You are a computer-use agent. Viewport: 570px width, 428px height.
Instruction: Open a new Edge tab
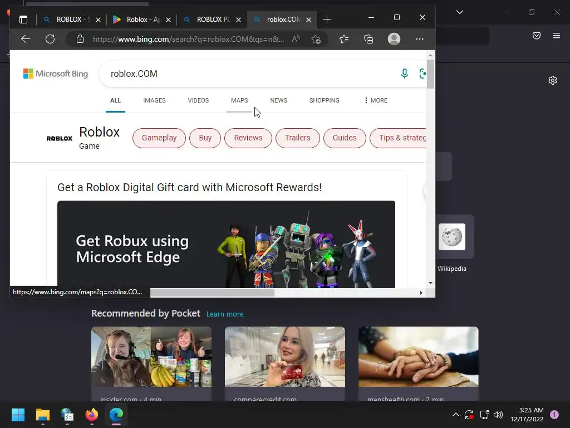coord(327,20)
